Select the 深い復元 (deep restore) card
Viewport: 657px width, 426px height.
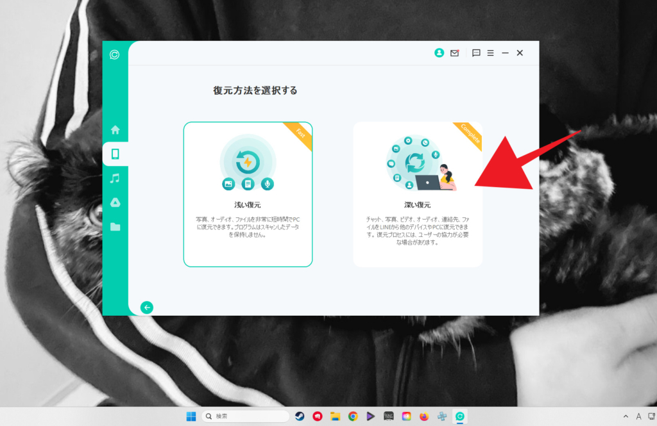tap(418, 194)
